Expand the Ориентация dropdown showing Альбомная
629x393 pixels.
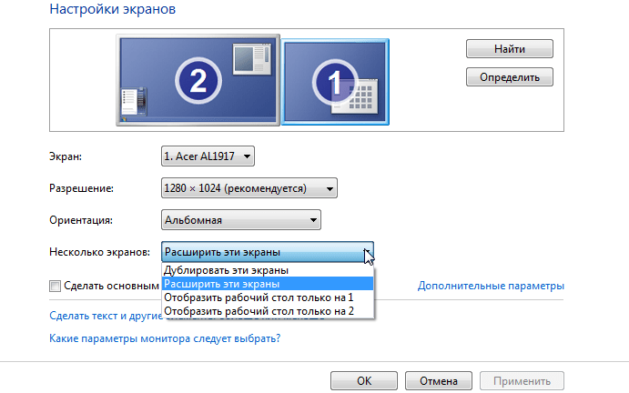pyautogui.click(x=241, y=219)
